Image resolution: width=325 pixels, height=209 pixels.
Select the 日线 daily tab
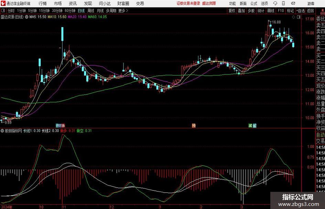[81, 11]
